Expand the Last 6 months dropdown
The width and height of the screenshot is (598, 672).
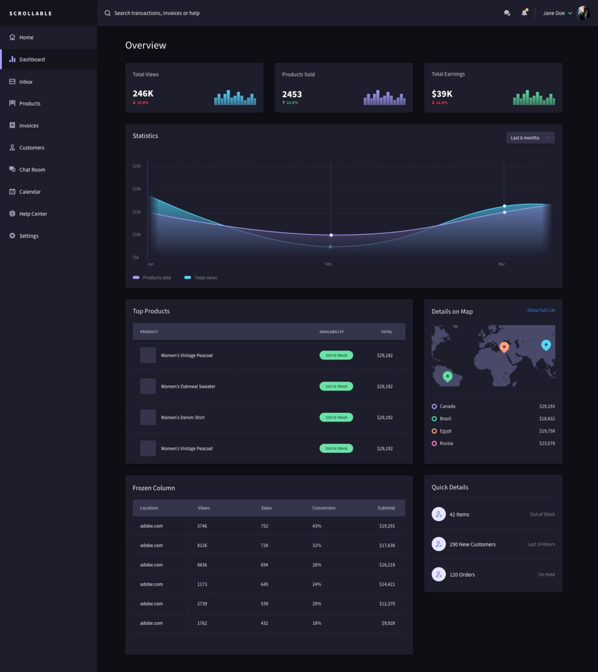(x=530, y=138)
